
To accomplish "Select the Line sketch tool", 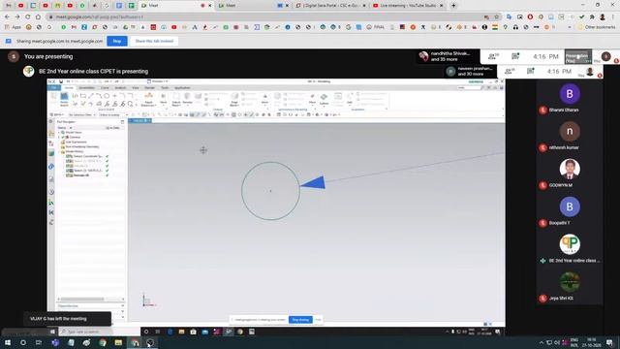I will [91, 96].
